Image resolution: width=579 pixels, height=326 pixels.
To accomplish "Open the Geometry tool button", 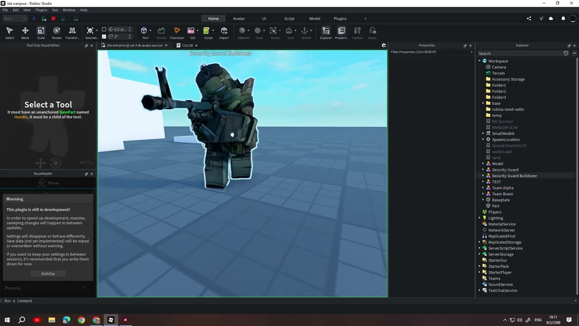I will (x=90, y=33).
